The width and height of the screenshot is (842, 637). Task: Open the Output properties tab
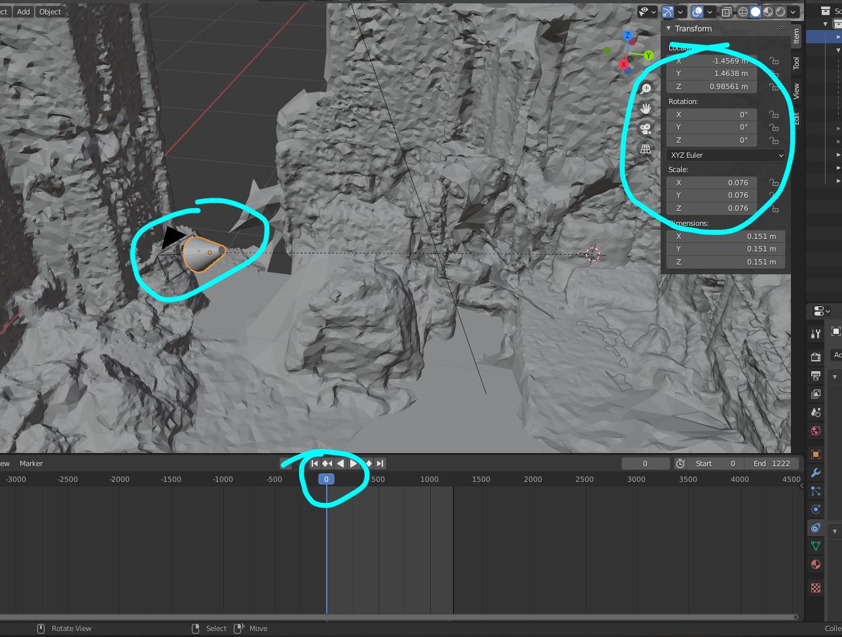coord(816,375)
